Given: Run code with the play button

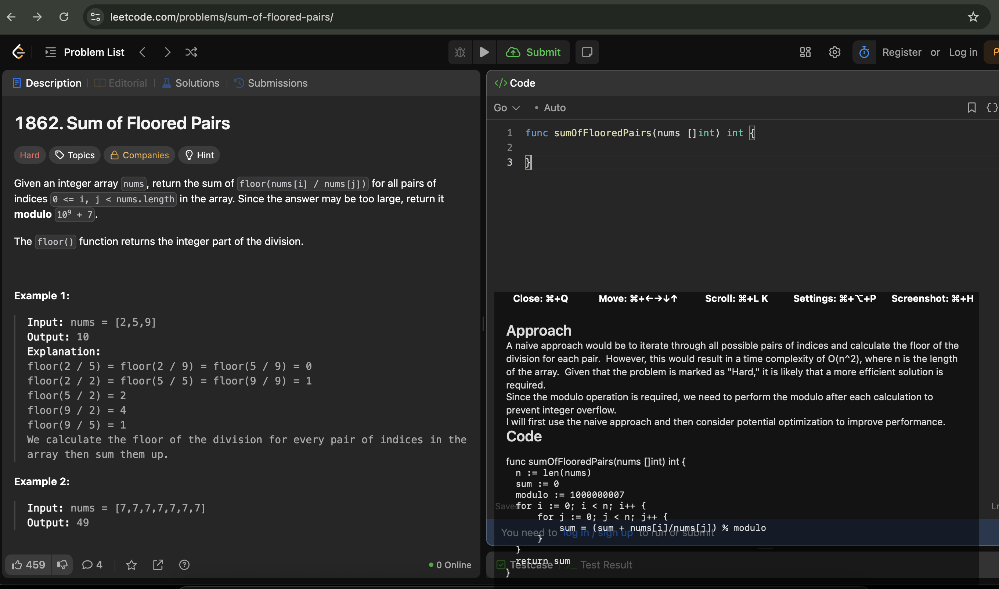Looking at the screenshot, I should tap(484, 52).
